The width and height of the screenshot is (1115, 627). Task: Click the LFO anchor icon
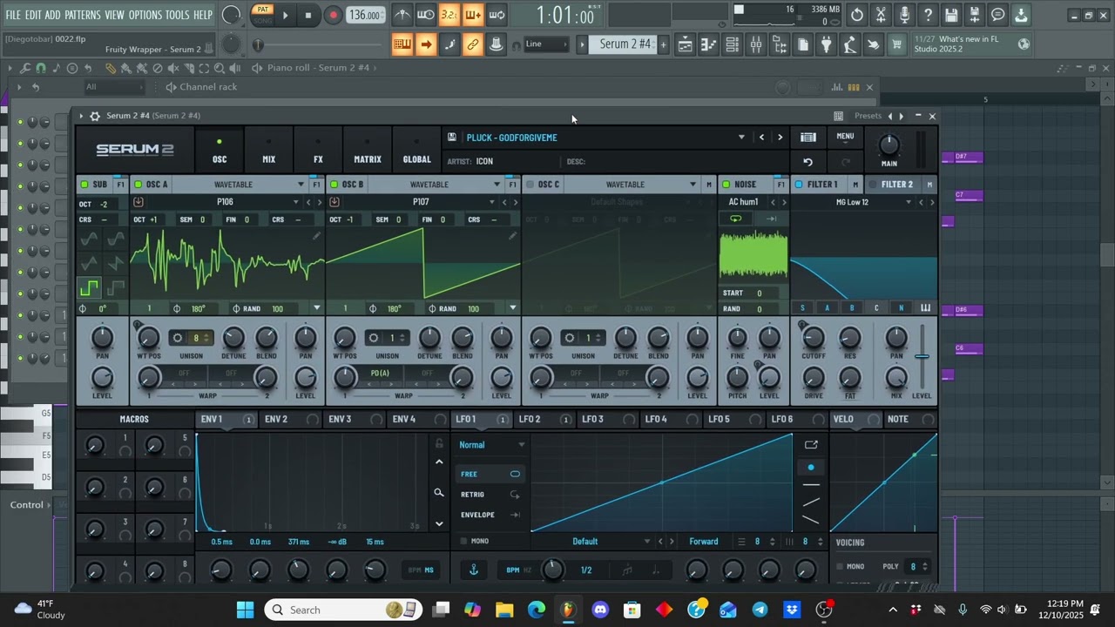point(474,570)
